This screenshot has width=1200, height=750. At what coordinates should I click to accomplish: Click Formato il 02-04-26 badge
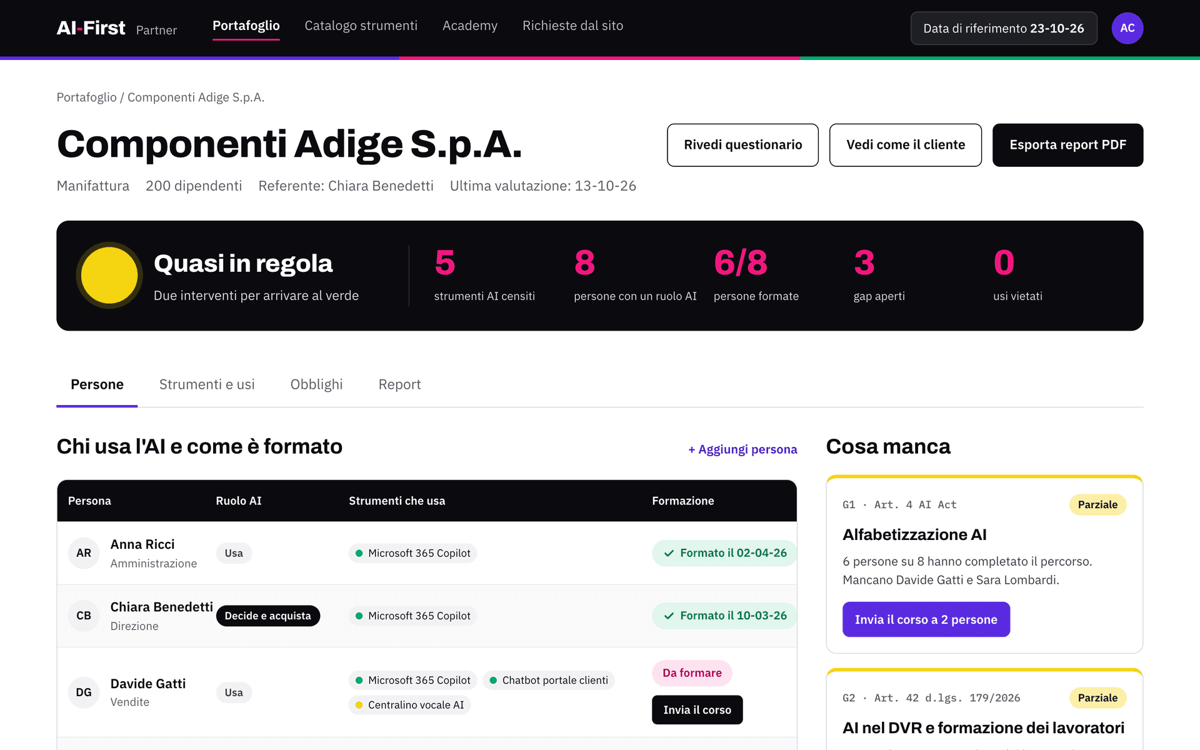click(x=724, y=553)
